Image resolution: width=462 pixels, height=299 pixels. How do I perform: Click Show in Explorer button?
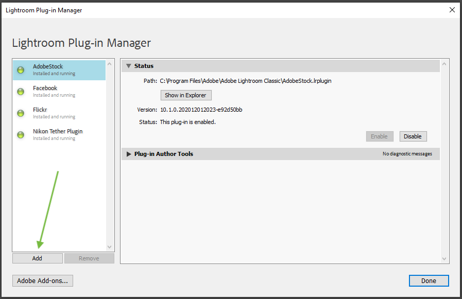186,95
